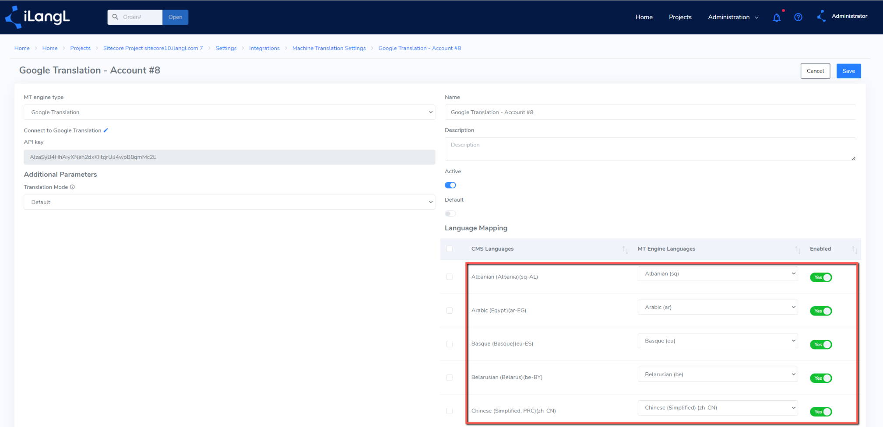Image resolution: width=883 pixels, height=427 pixels.
Task: Check the Belarusian row checkbox
Action: pos(449,378)
